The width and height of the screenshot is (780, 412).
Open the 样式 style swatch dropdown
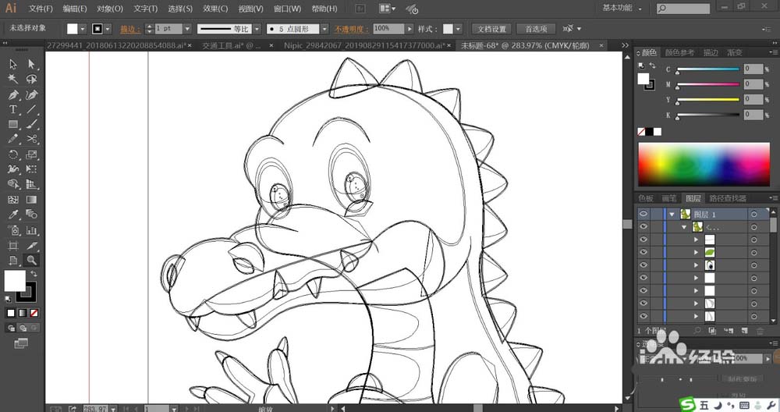tap(458, 29)
